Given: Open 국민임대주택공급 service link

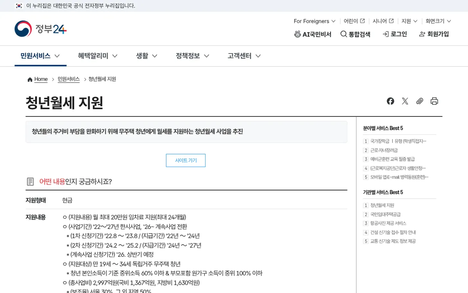Looking at the screenshot, I should point(385,214).
